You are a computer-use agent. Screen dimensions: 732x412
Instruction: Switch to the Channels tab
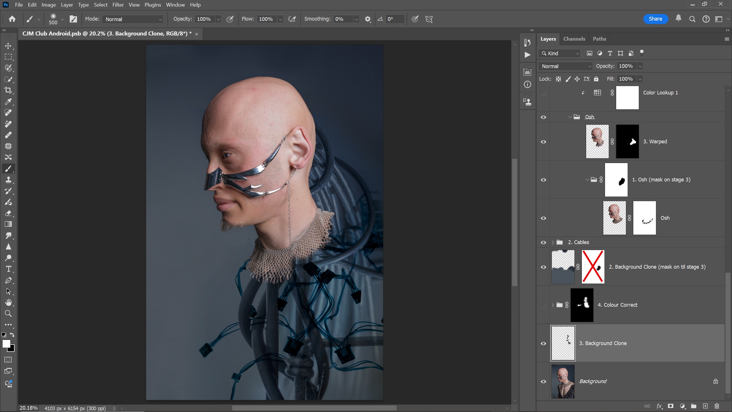574,39
